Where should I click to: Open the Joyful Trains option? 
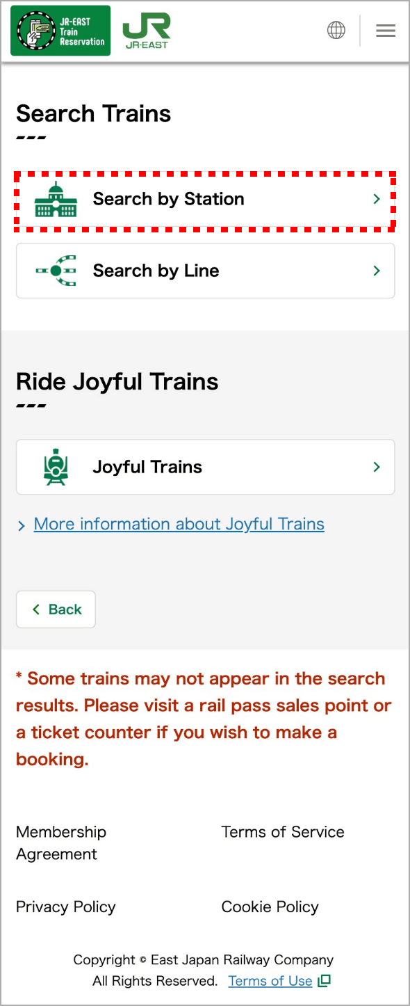206,467
